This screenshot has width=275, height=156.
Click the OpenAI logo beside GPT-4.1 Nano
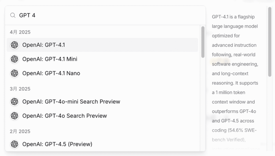14,73
